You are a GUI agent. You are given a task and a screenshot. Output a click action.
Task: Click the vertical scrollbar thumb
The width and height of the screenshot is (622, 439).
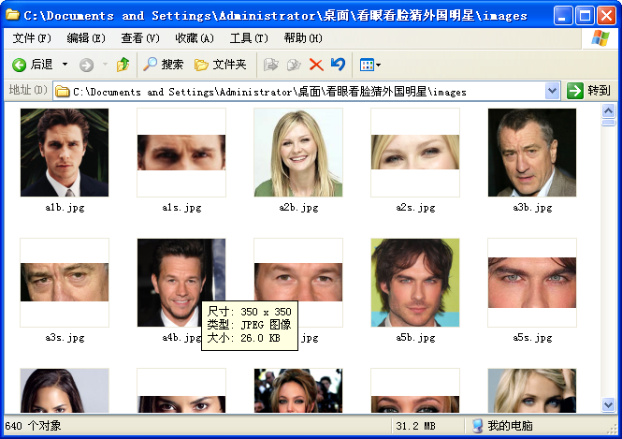[x=608, y=123]
